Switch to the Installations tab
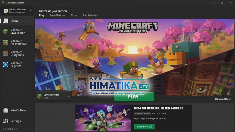This screenshot has width=235, height=132. point(58,16)
